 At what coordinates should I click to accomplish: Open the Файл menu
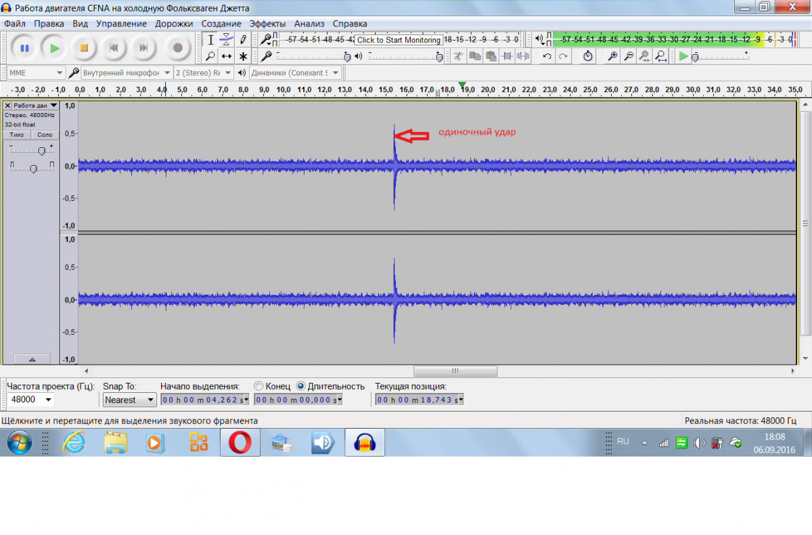[x=15, y=24]
